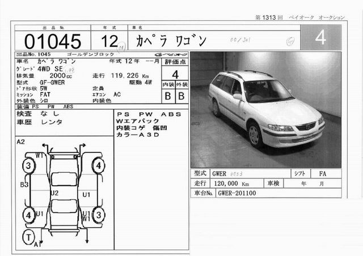Select the interior grade B under 内装

click(168, 96)
